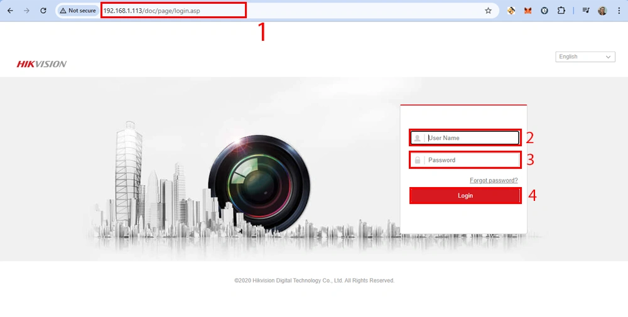
Task: Open the MetaMask fox extension
Action: 528,11
